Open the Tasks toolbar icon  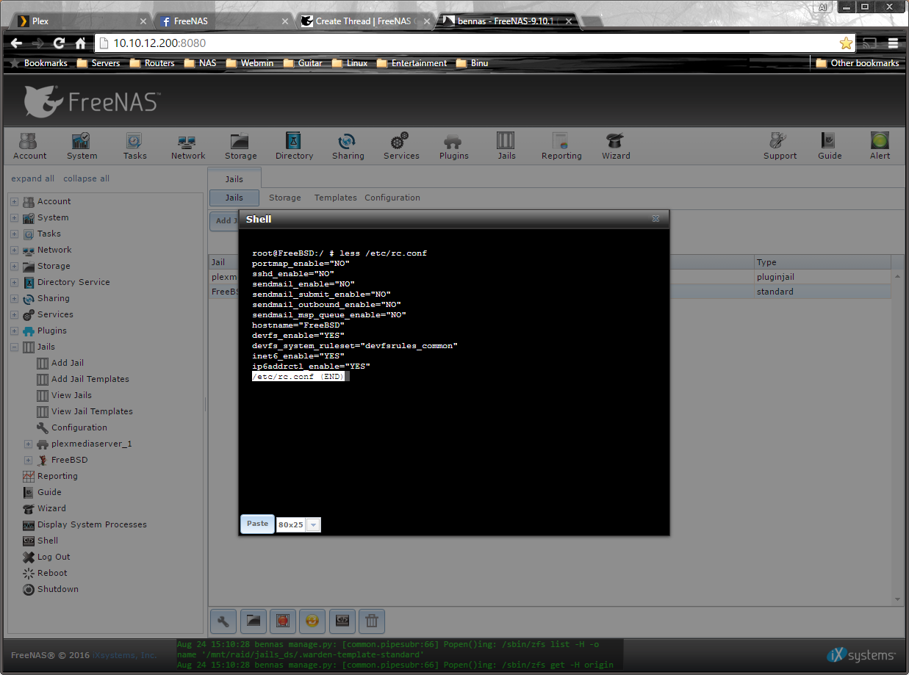134,145
